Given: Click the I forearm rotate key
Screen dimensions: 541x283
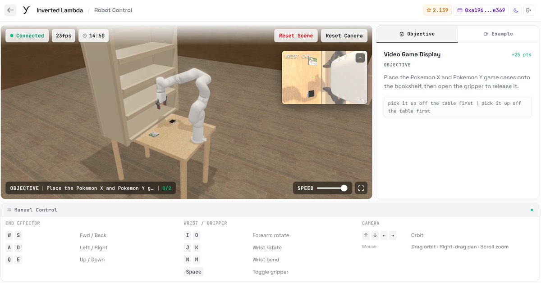Looking at the screenshot, I should click(188, 235).
